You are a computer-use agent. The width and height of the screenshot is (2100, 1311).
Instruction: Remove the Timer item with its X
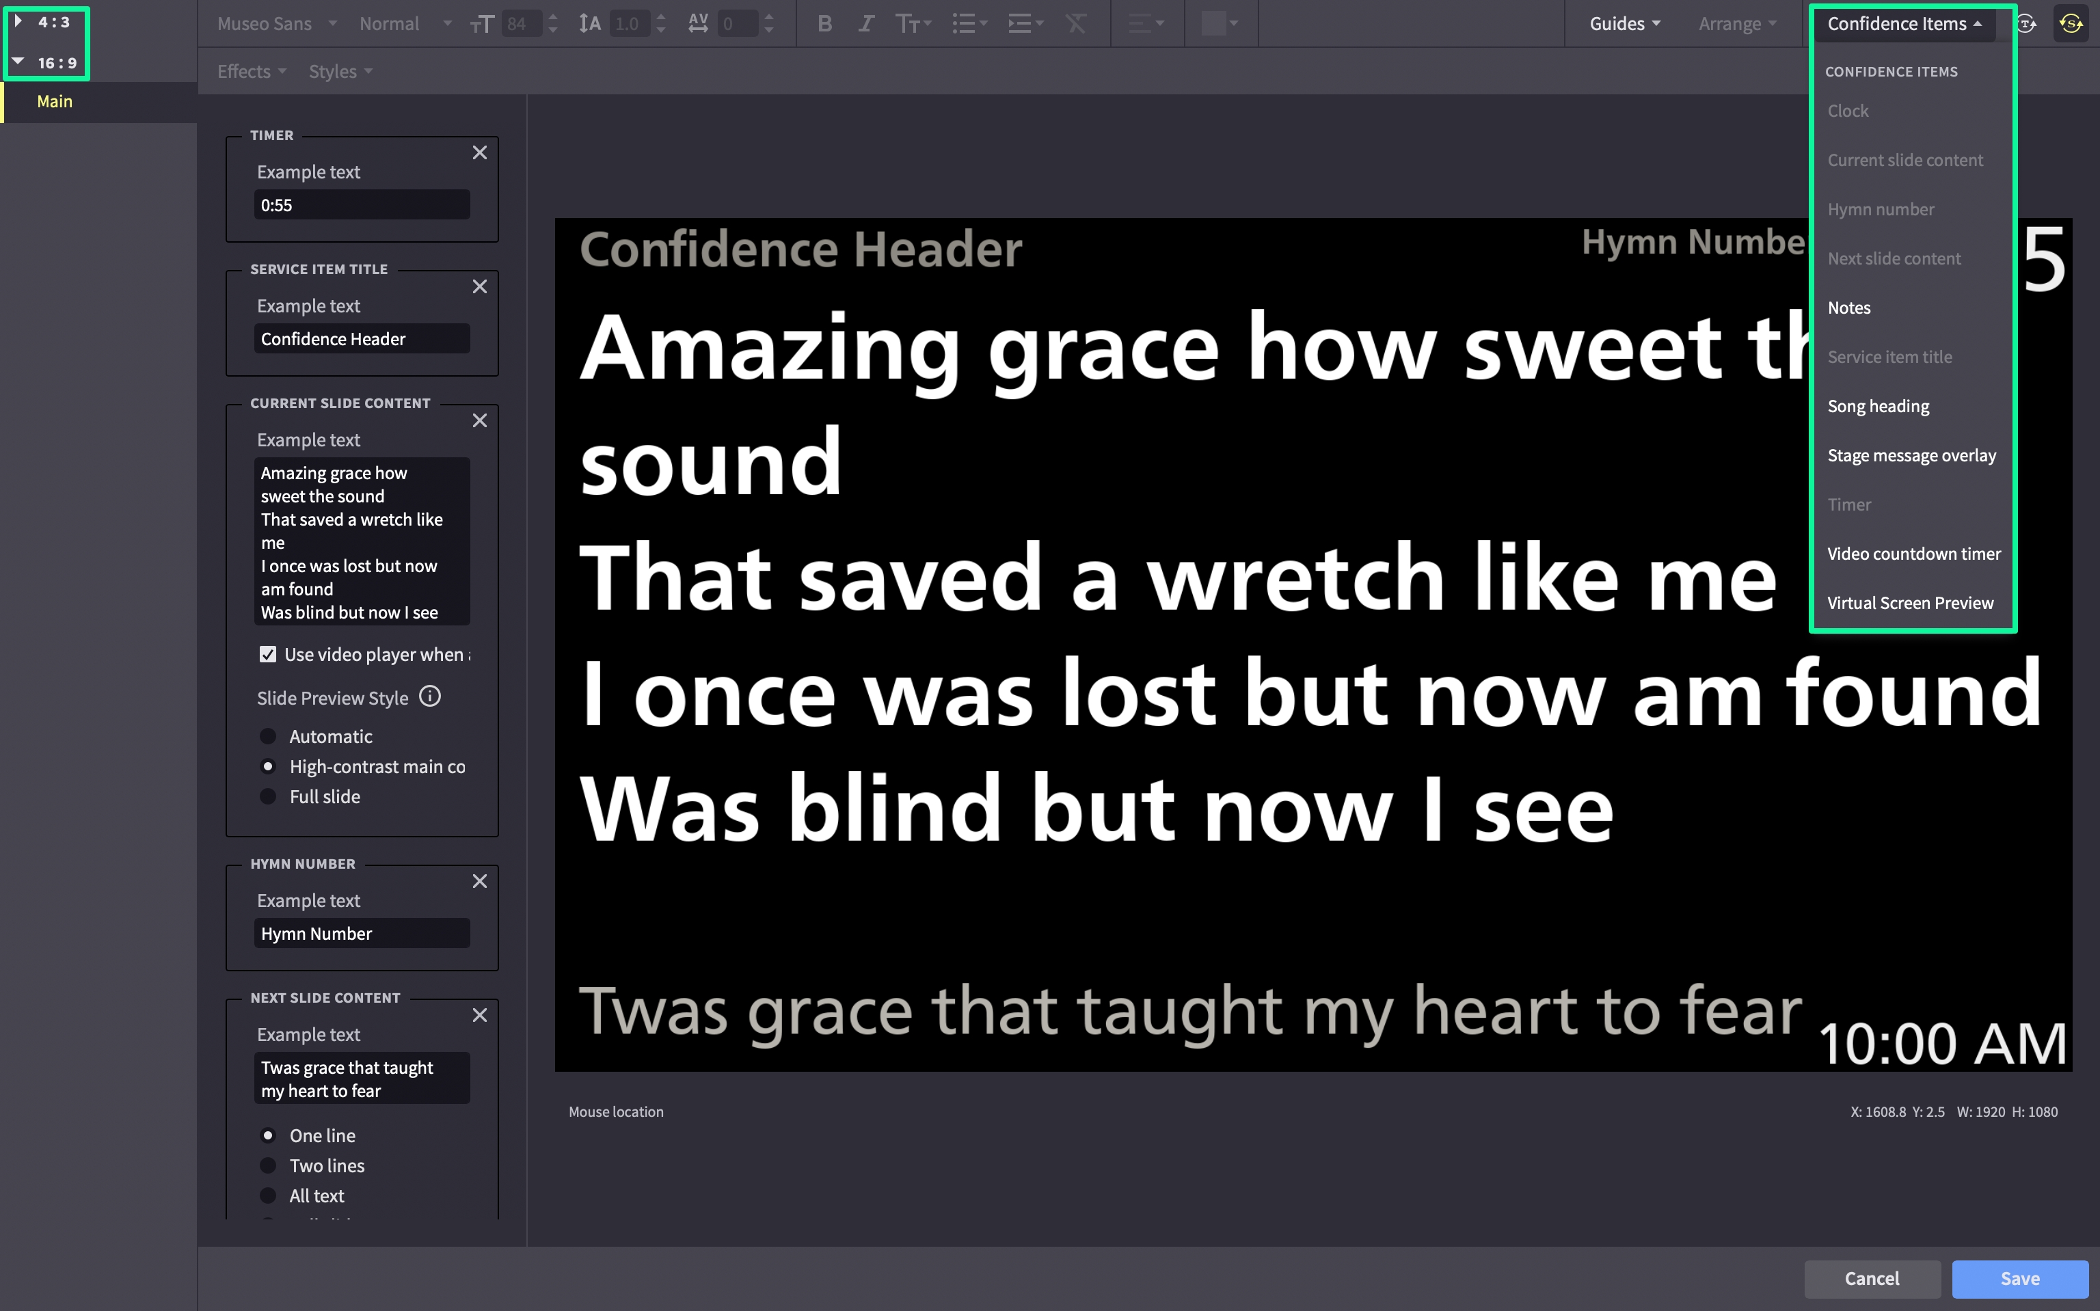pyautogui.click(x=479, y=152)
